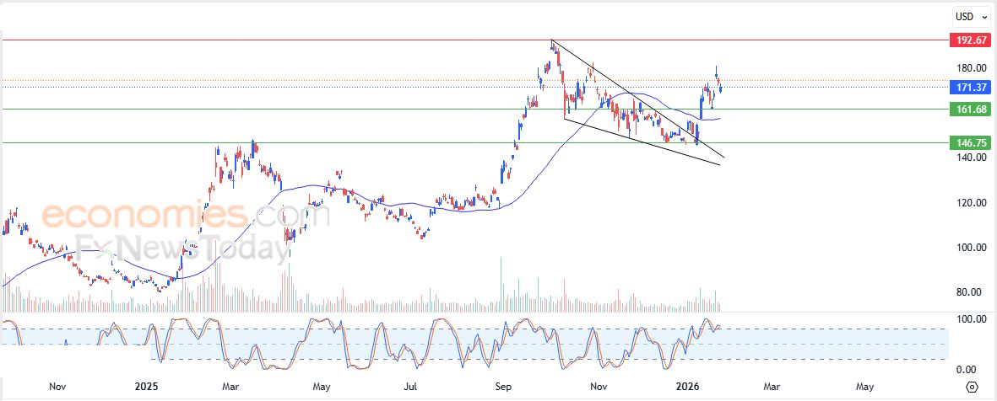Click the 2025 label on time axis
This screenshot has height=401, width=997.
pos(148,388)
